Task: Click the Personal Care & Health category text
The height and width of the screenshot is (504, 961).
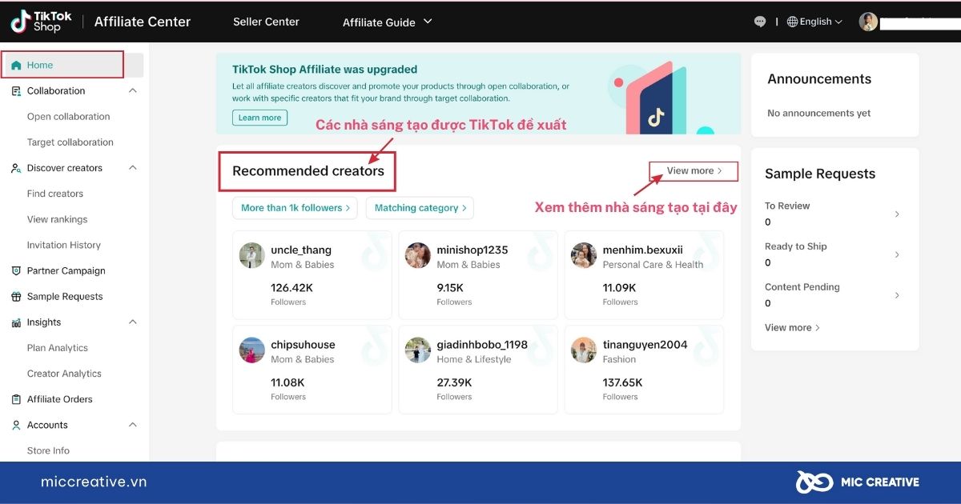Action: coord(653,265)
